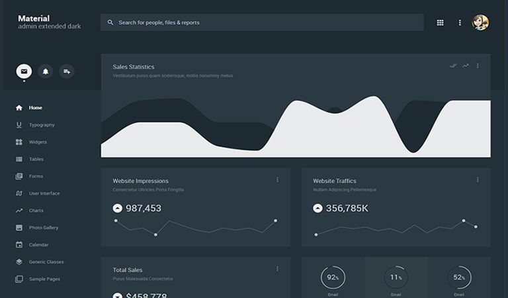The width and height of the screenshot is (508, 298).
Task: Click up-arrow icon beside 987,453
Action: pos(118,208)
